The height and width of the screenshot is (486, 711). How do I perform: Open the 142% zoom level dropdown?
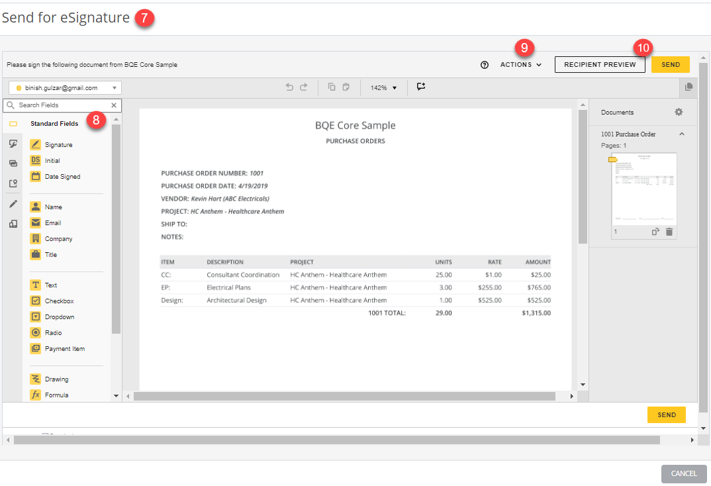[383, 88]
